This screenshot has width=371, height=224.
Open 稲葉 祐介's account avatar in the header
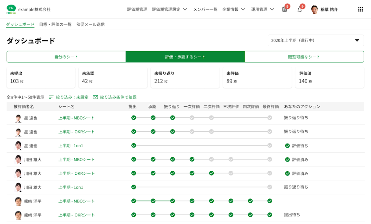point(314,9)
